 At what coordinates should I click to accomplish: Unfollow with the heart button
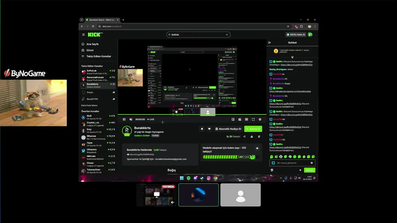coord(209,129)
